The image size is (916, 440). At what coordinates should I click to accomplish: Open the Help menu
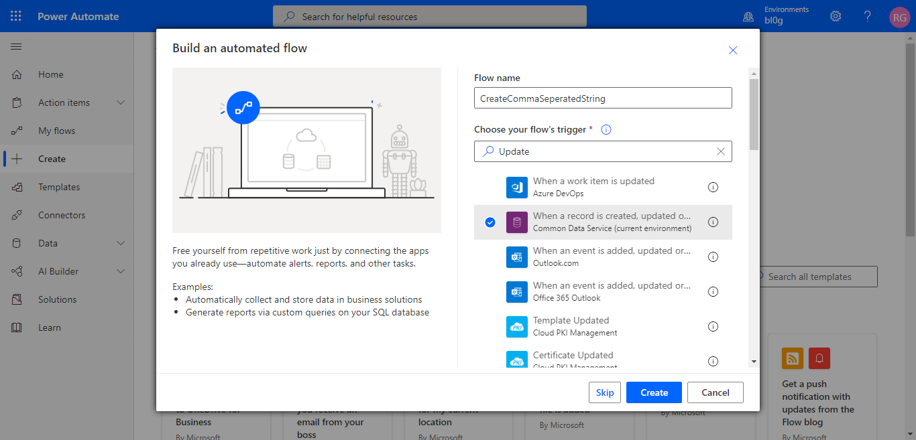(x=867, y=16)
